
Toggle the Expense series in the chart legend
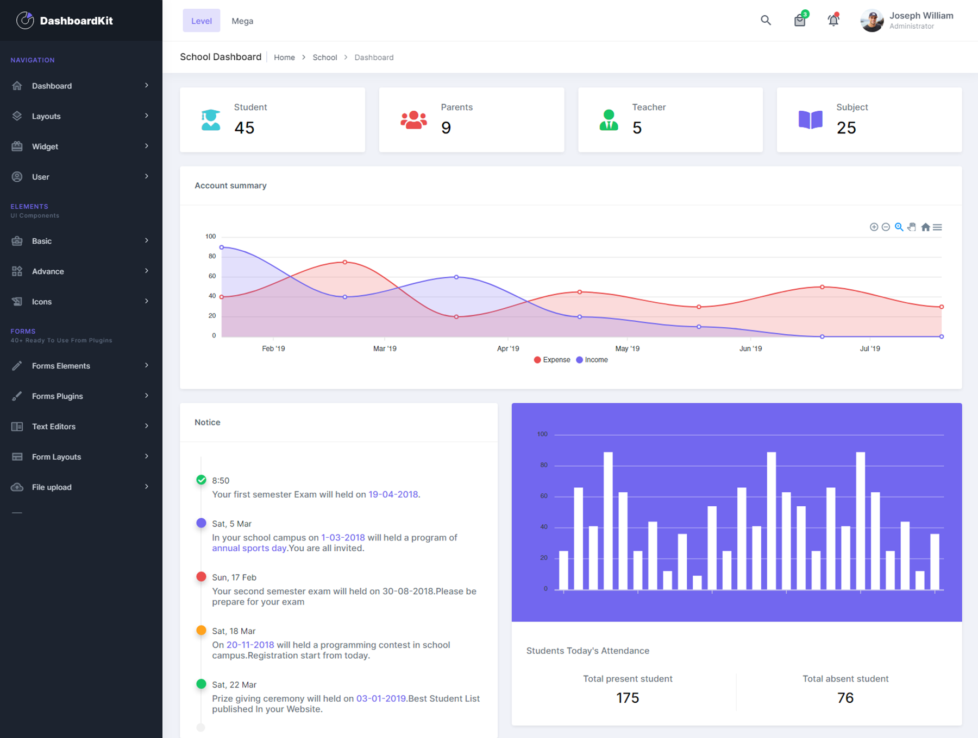(x=551, y=359)
